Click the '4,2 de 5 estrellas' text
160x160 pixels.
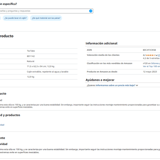[x=151, y=58]
